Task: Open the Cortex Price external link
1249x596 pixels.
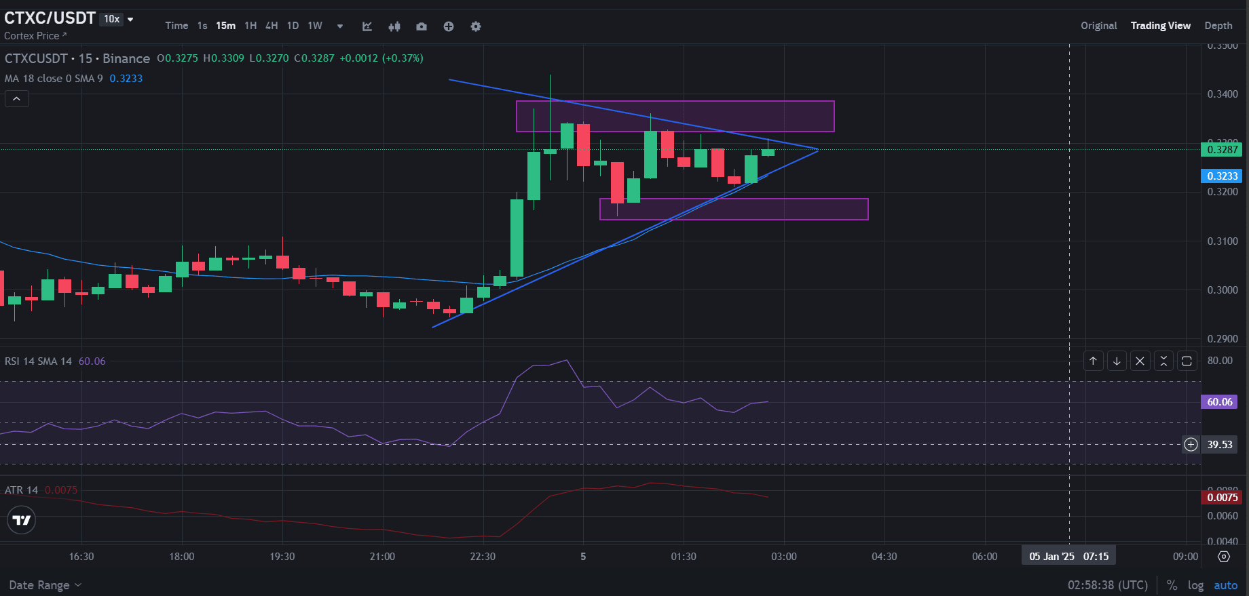Action: [35, 36]
